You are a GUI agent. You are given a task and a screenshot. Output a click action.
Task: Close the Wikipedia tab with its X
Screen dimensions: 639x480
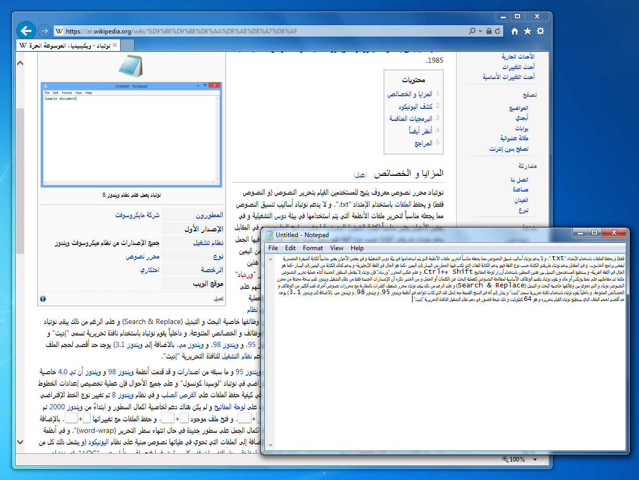(x=115, y=45)
